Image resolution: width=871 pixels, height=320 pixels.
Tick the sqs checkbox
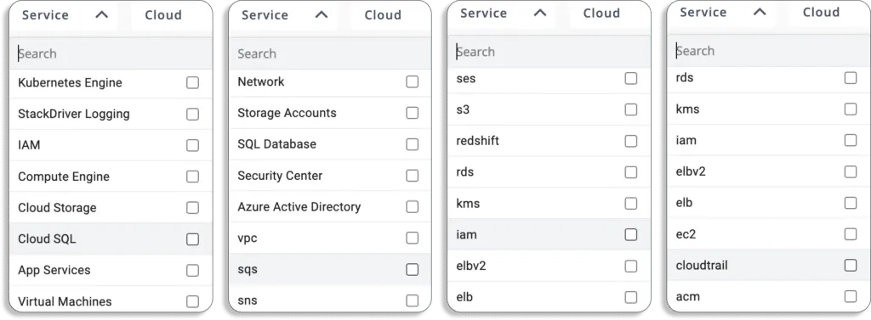[x=413, y=270]
